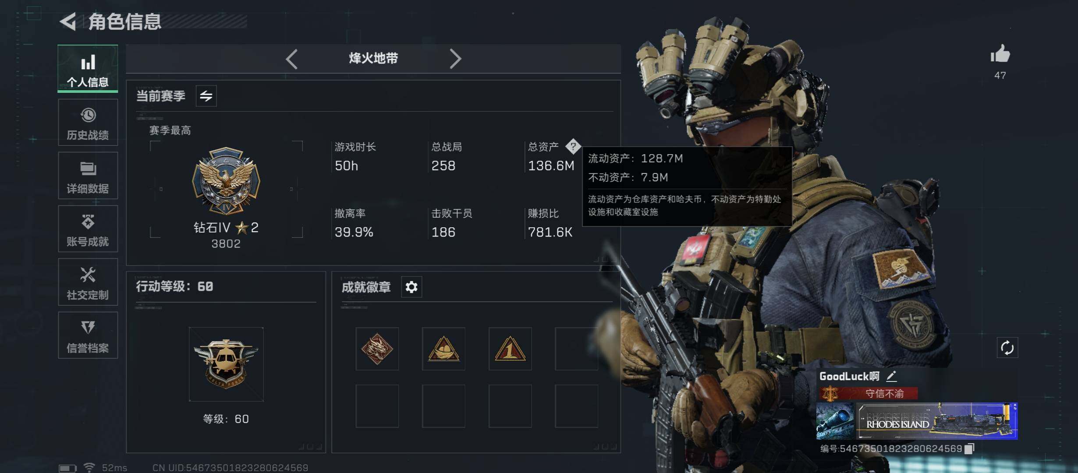This screenshot has height=473, width=1078.
Task: Give a thumbs-up like to this profile
Action: 1000,54
